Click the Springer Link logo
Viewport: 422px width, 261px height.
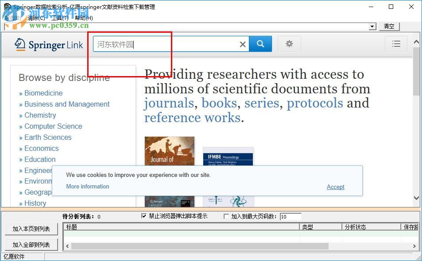pyautogui.click(x=49, y=44)
